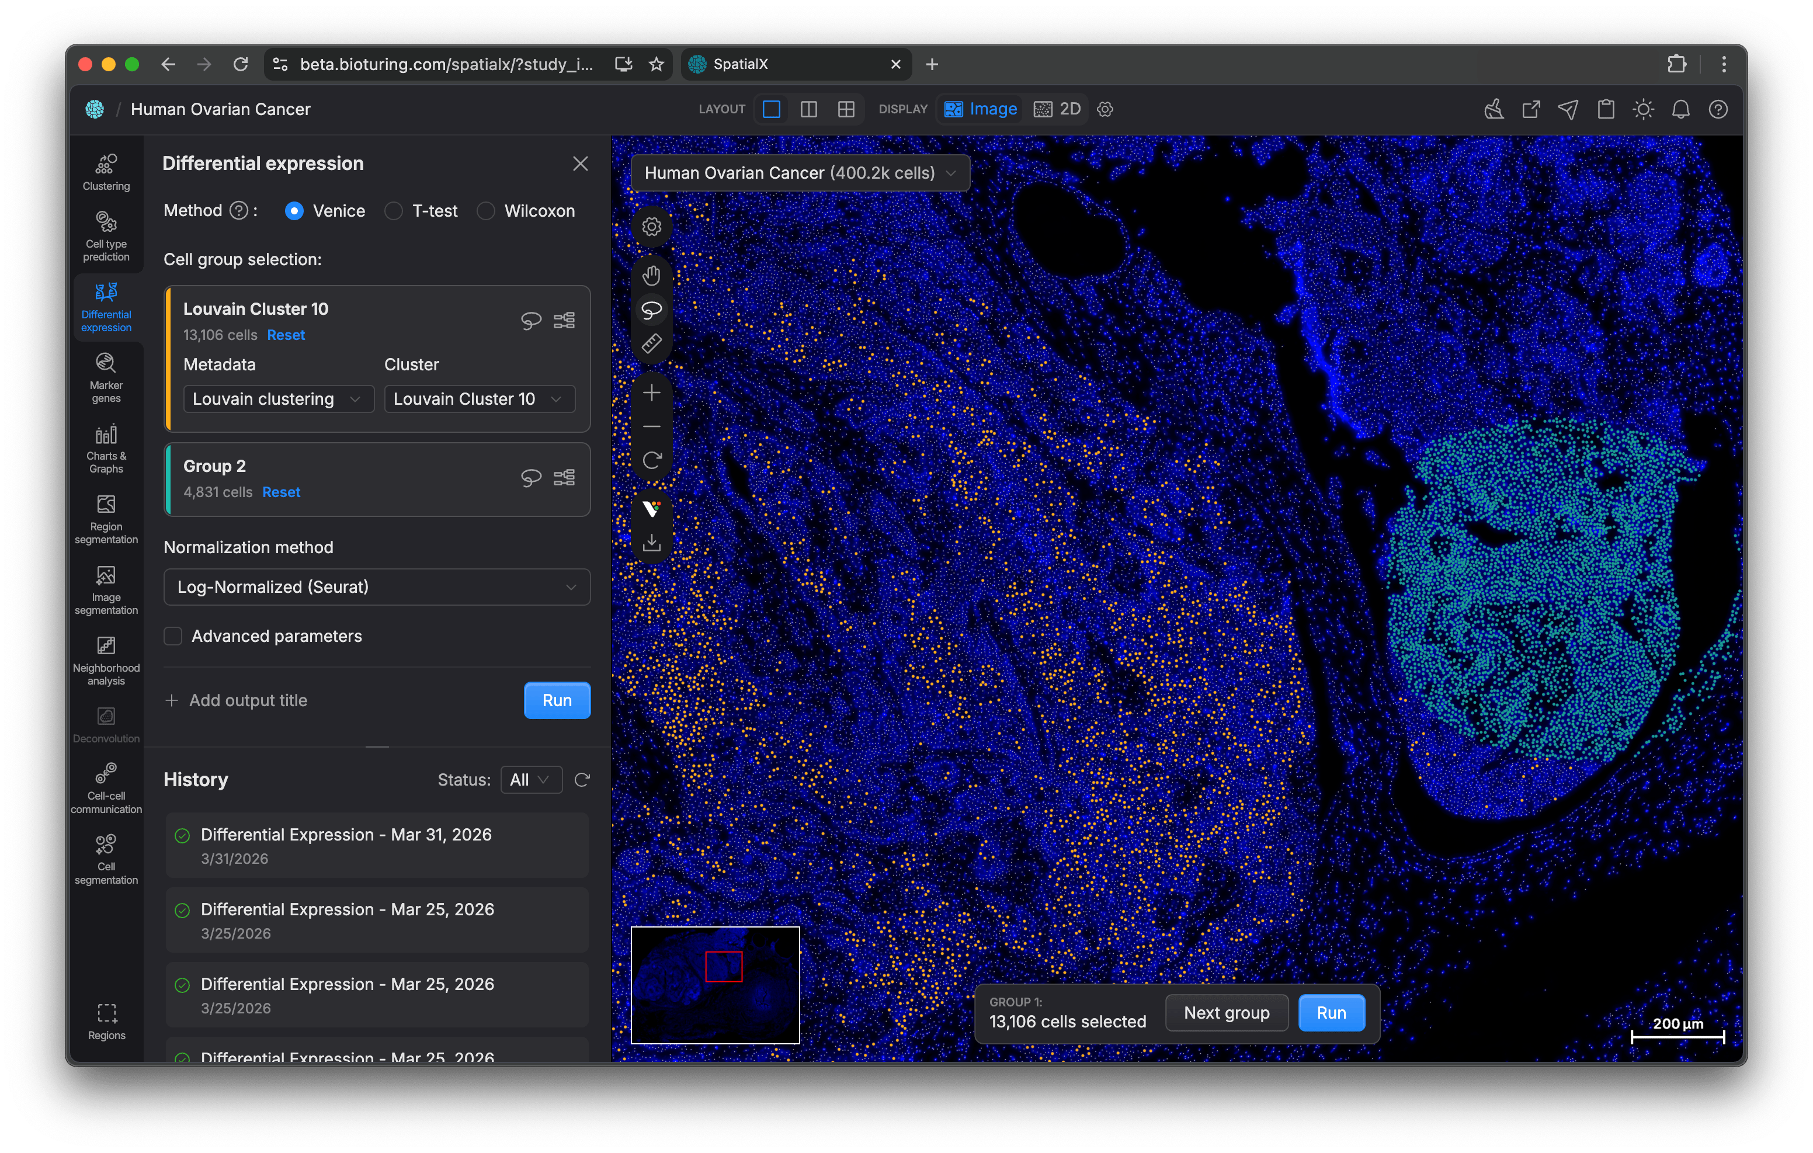
Task: Enable the Advanced parameters checkbox
Action: click(173, 637)
